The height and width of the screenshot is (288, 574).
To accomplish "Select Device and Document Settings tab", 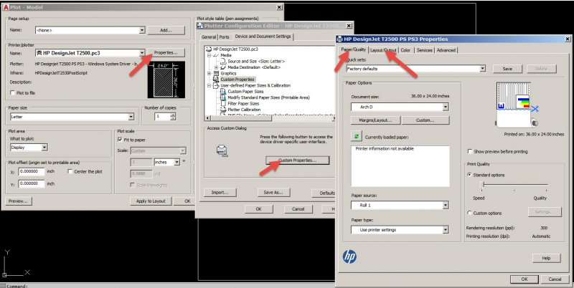I will (263, 37).
